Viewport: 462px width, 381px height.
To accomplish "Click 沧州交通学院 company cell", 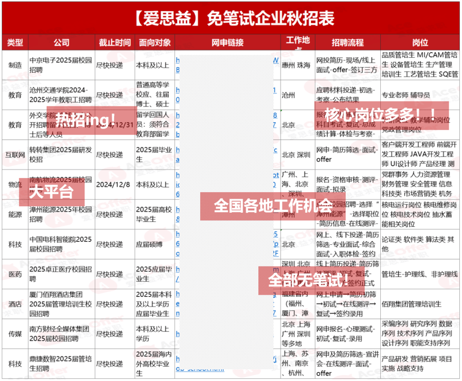I will coord(62,95).
